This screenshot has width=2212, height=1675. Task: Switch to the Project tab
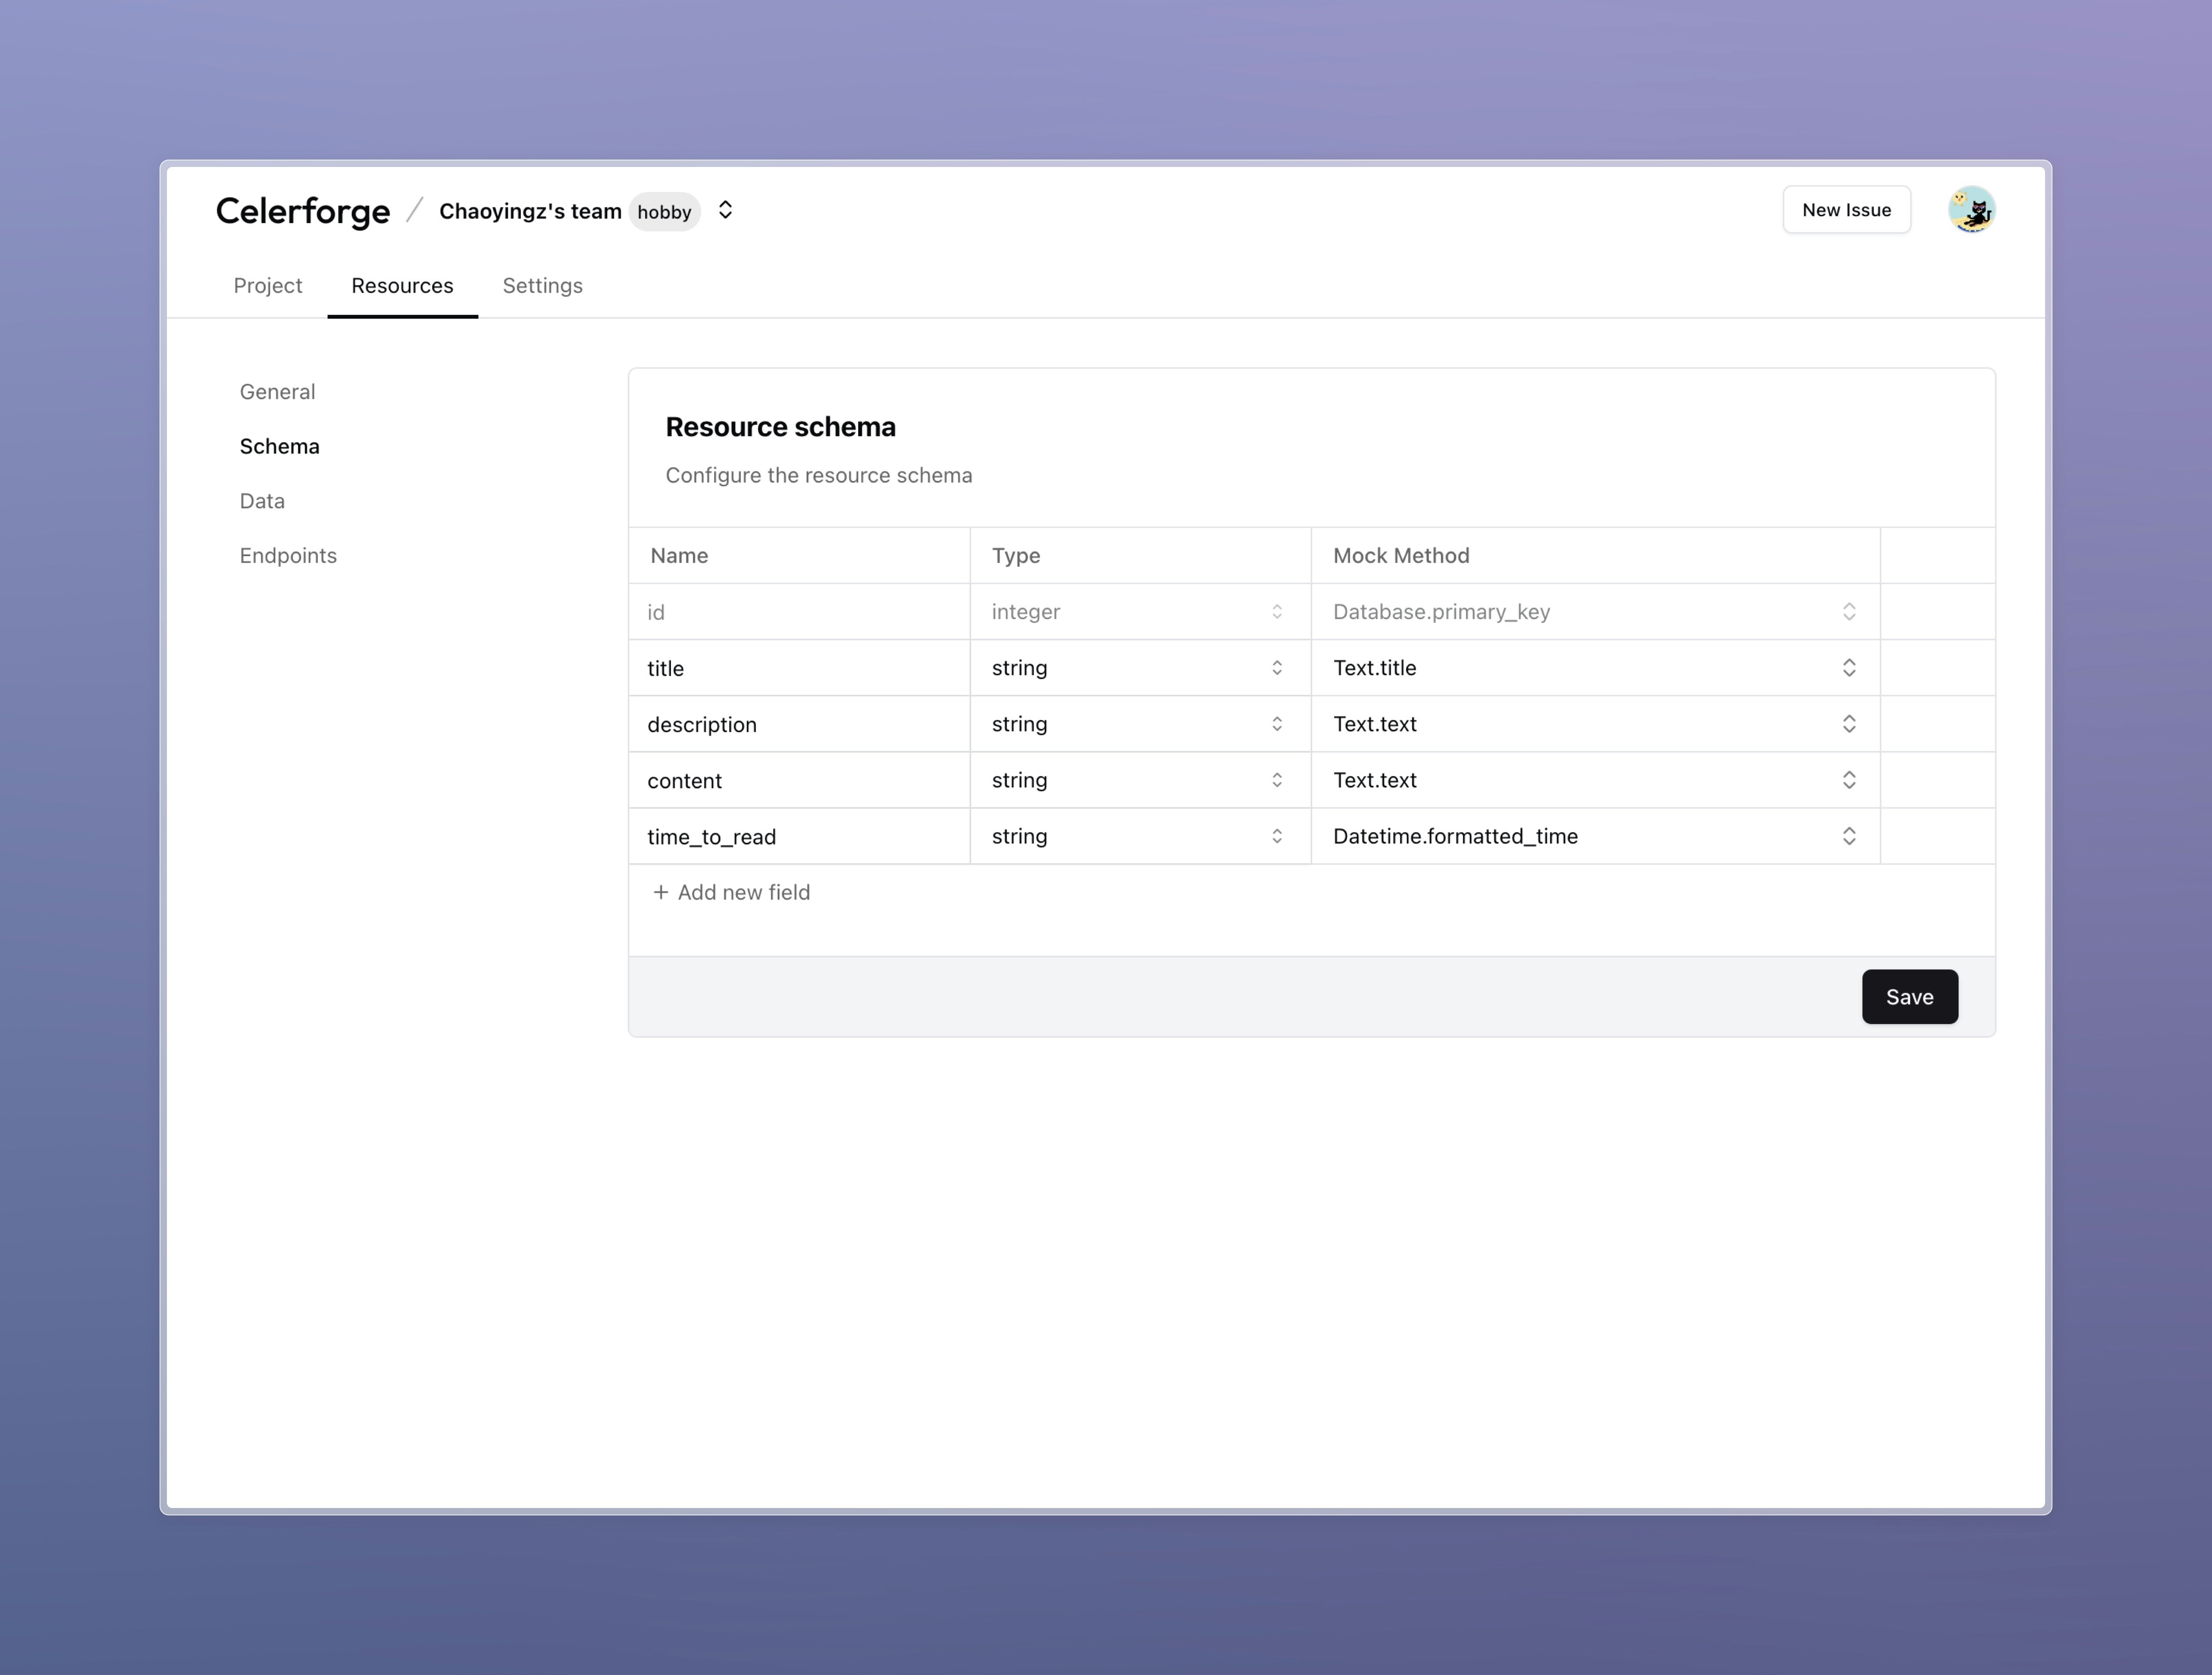267,286
